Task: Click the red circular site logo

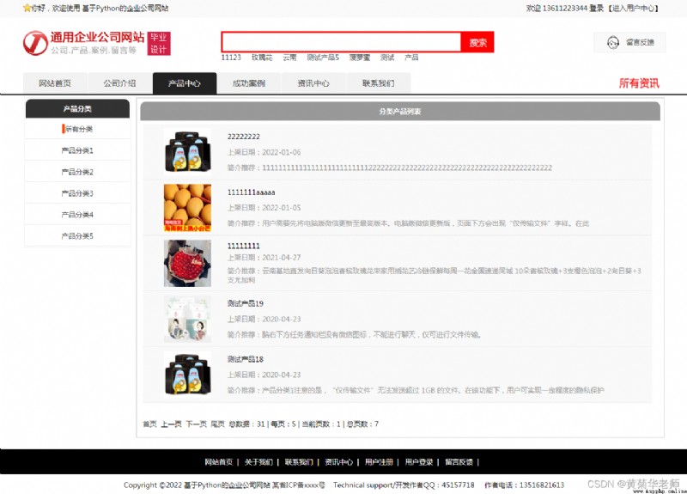Action: coord(35,43)
